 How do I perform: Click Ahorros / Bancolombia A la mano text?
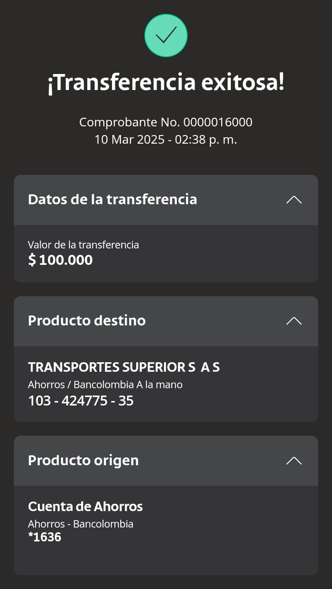pyautogui.click(x=105, y=384)
